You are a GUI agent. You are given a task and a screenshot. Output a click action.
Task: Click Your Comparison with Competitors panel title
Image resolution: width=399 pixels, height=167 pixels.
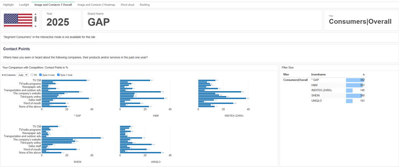[35, 68]
